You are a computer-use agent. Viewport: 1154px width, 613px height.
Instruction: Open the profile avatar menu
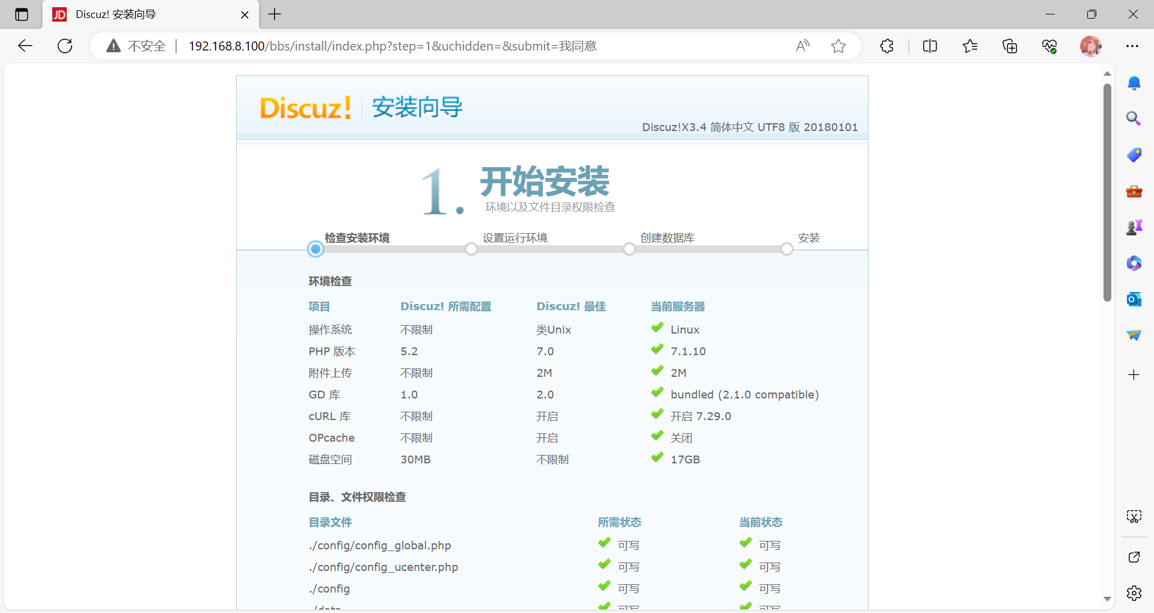coord(1090,46)
